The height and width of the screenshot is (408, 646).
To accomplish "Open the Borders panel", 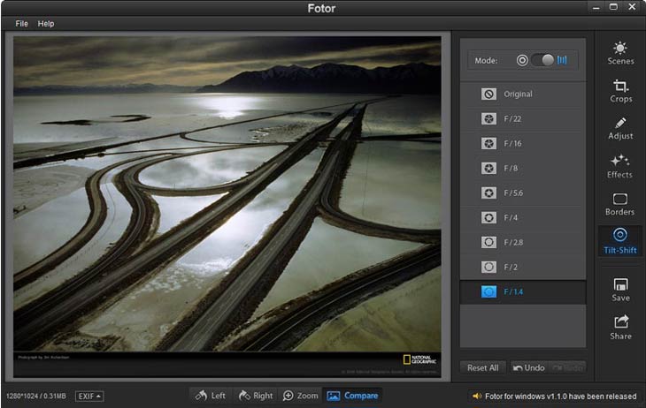I will [620, 204].
